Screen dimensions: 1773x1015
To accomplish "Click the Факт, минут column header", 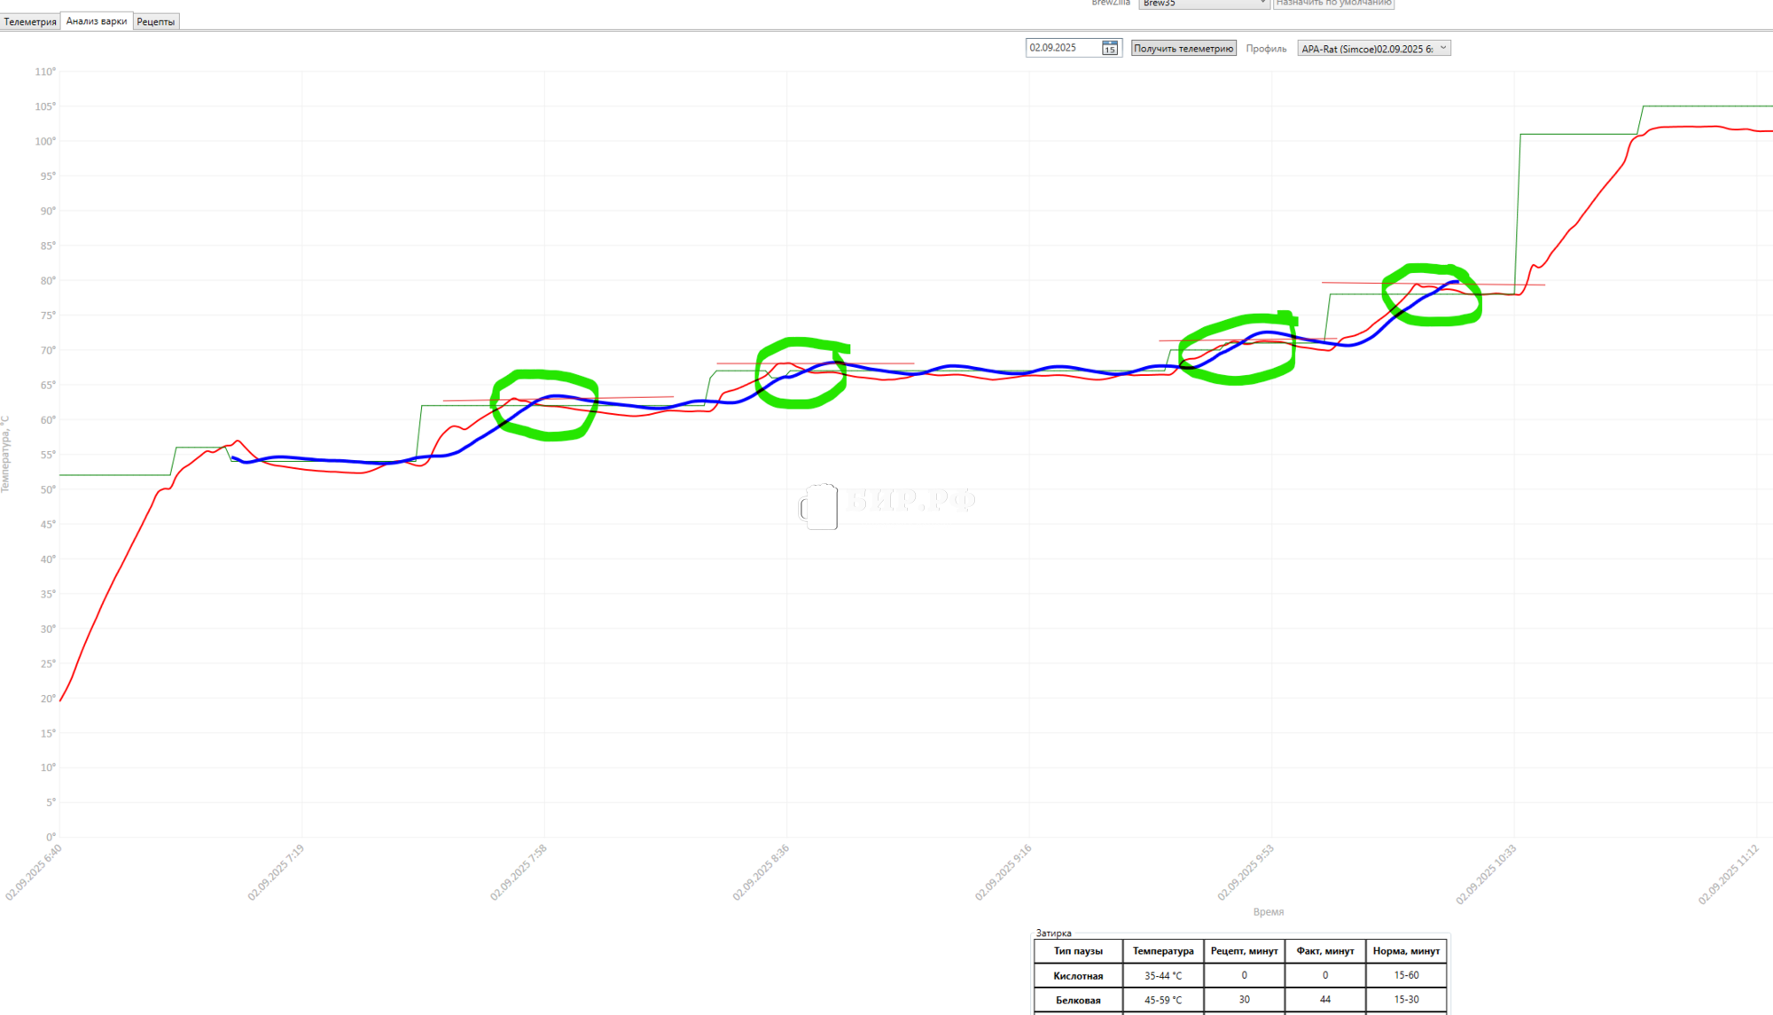I will pyautogui.click(x=1324, y=951).
